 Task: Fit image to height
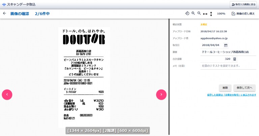click(x=211, y=14)
